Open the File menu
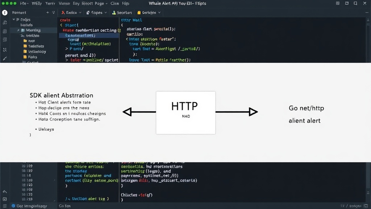This screenshot has width=371, height=209. (x=24, y=3)
